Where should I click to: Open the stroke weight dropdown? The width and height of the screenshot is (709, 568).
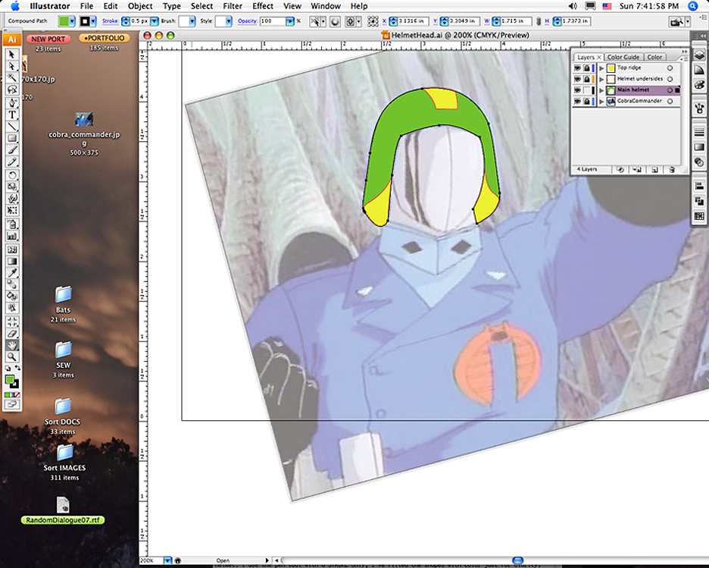click(155, 21)
